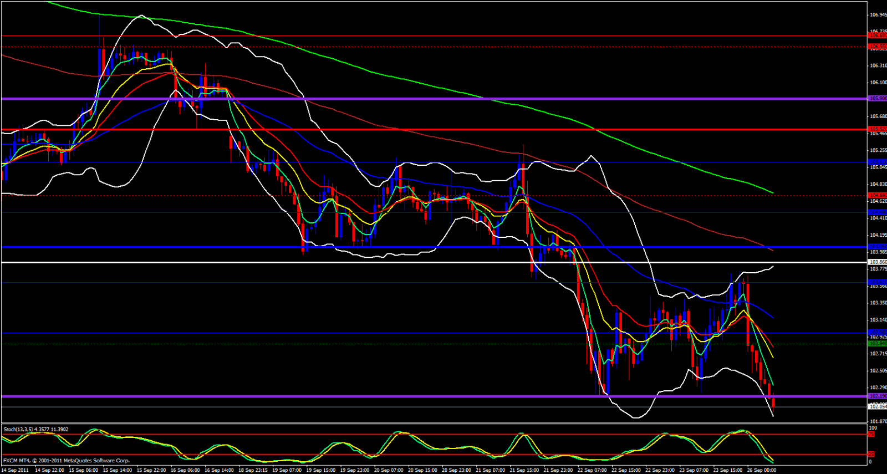Select the blue 103.610 price tag
The height and width of the screenshot is (474, 887).
(x=877, y=282)
